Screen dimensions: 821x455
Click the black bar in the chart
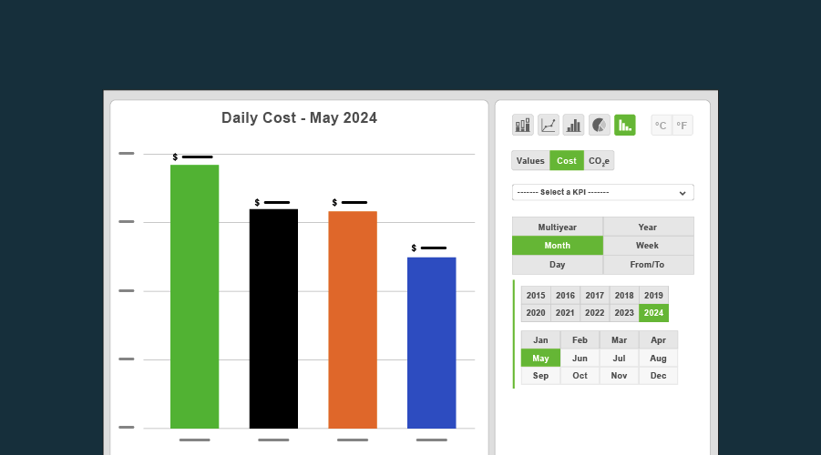(274, 318)
